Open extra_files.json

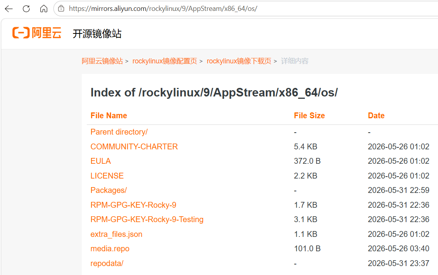[116, 234]
